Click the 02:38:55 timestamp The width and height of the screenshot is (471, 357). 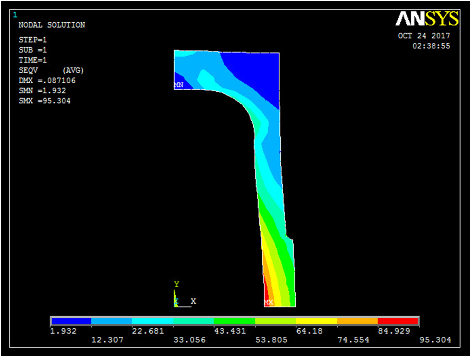click(x=431, y=46)
